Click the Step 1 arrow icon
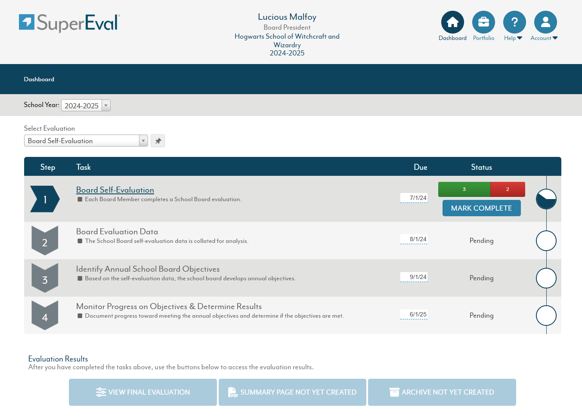 (x=45, y=199)
